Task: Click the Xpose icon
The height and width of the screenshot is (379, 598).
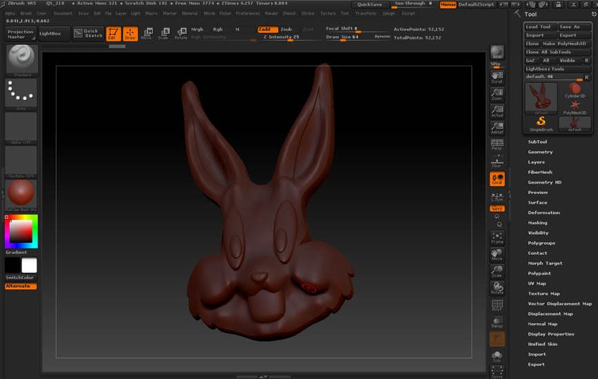Action: (x=497, y=372)
